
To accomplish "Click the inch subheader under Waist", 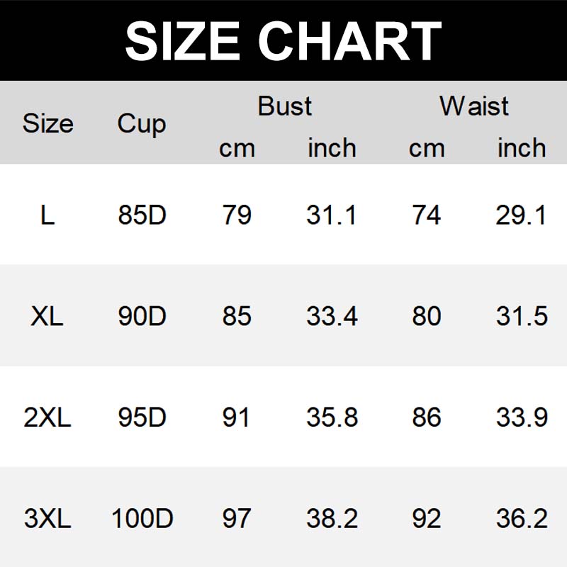I will 522,148.
